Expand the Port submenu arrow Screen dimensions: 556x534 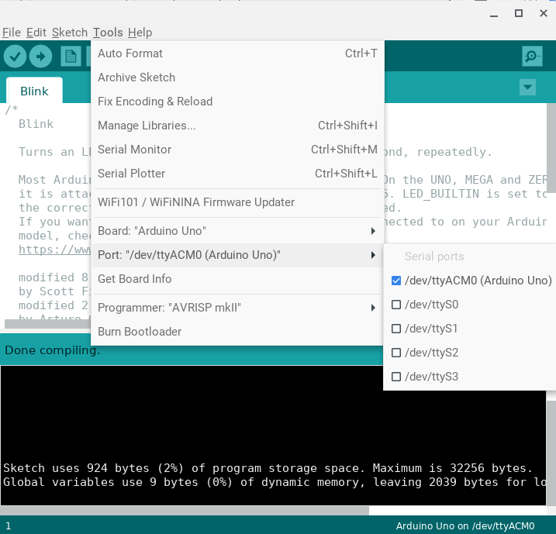pos(373,255)
